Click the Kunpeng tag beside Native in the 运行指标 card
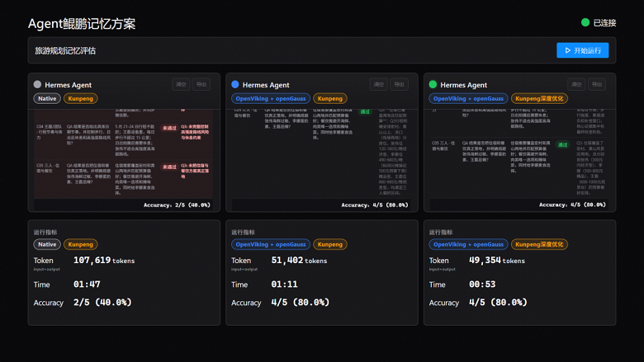 81,244
